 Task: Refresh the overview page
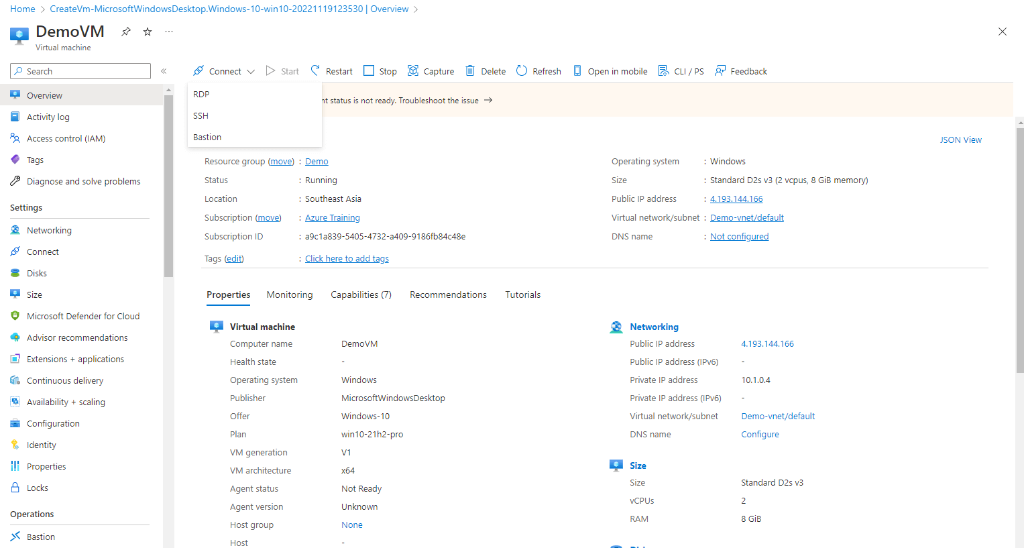coord(538,71)
